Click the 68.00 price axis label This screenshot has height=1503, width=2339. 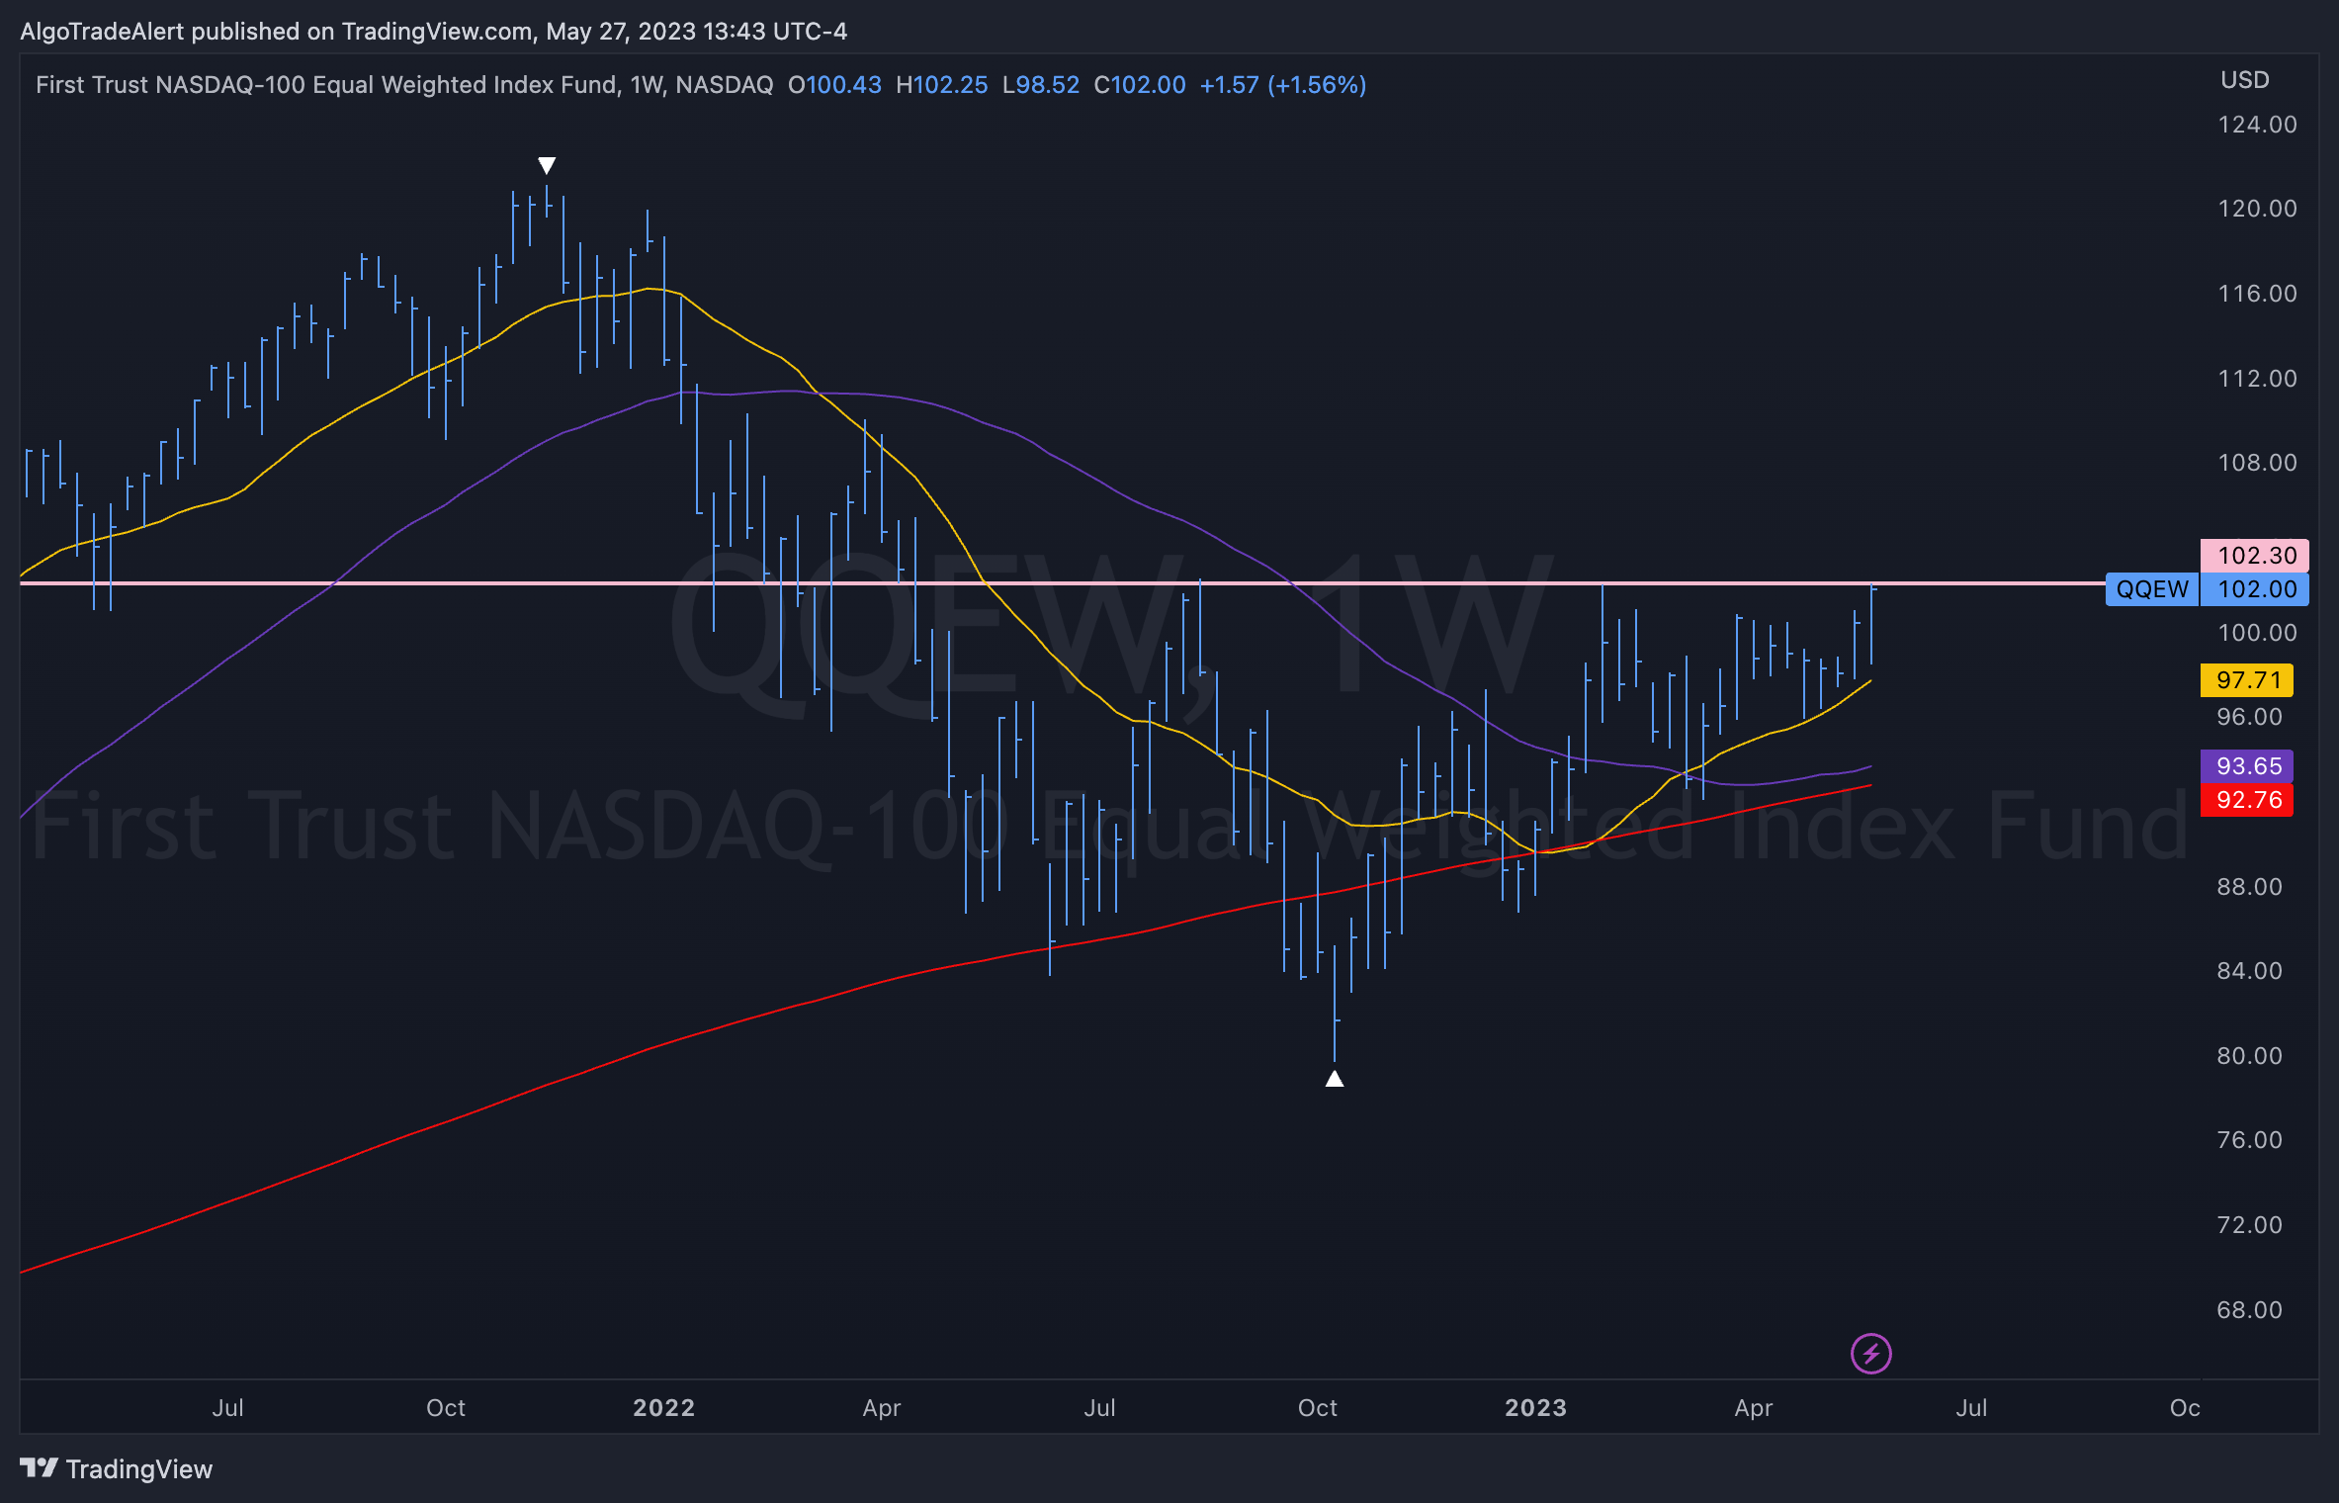coord(2249,1310)
